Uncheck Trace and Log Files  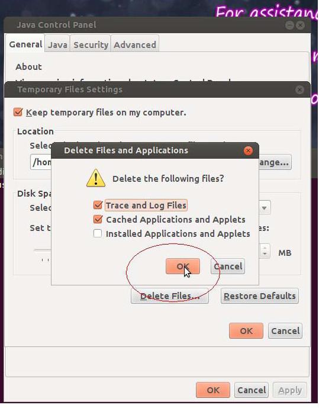[98, 205]
